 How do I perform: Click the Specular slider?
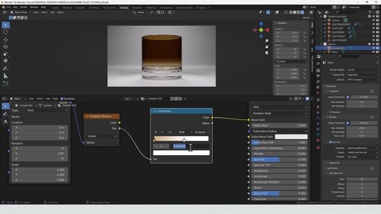(279, 159)
